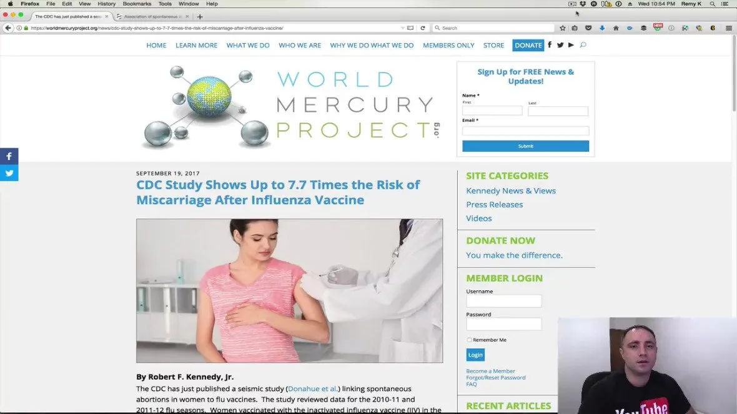Open Spotlight search in macOS menu bar
Screen dimensions: 737x414
[713, 4]
